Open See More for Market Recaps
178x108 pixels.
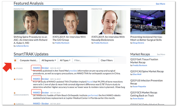click(161, 54)
